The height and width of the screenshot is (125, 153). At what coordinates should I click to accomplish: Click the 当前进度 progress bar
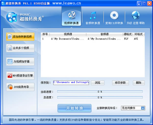pos(100,92)
